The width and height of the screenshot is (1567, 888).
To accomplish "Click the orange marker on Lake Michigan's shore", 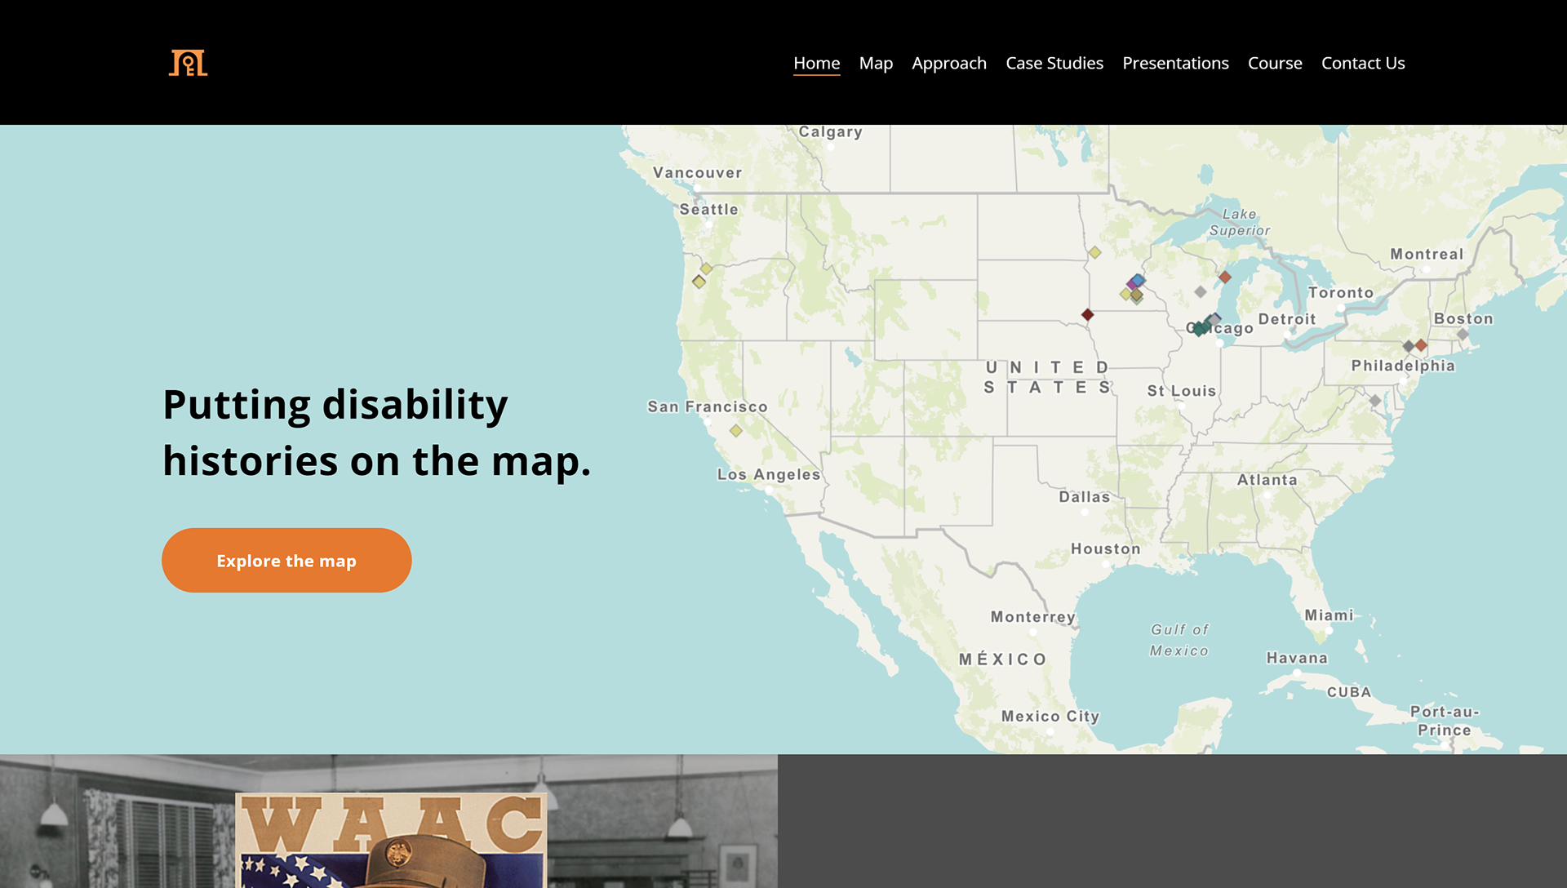I will 1224,277.
